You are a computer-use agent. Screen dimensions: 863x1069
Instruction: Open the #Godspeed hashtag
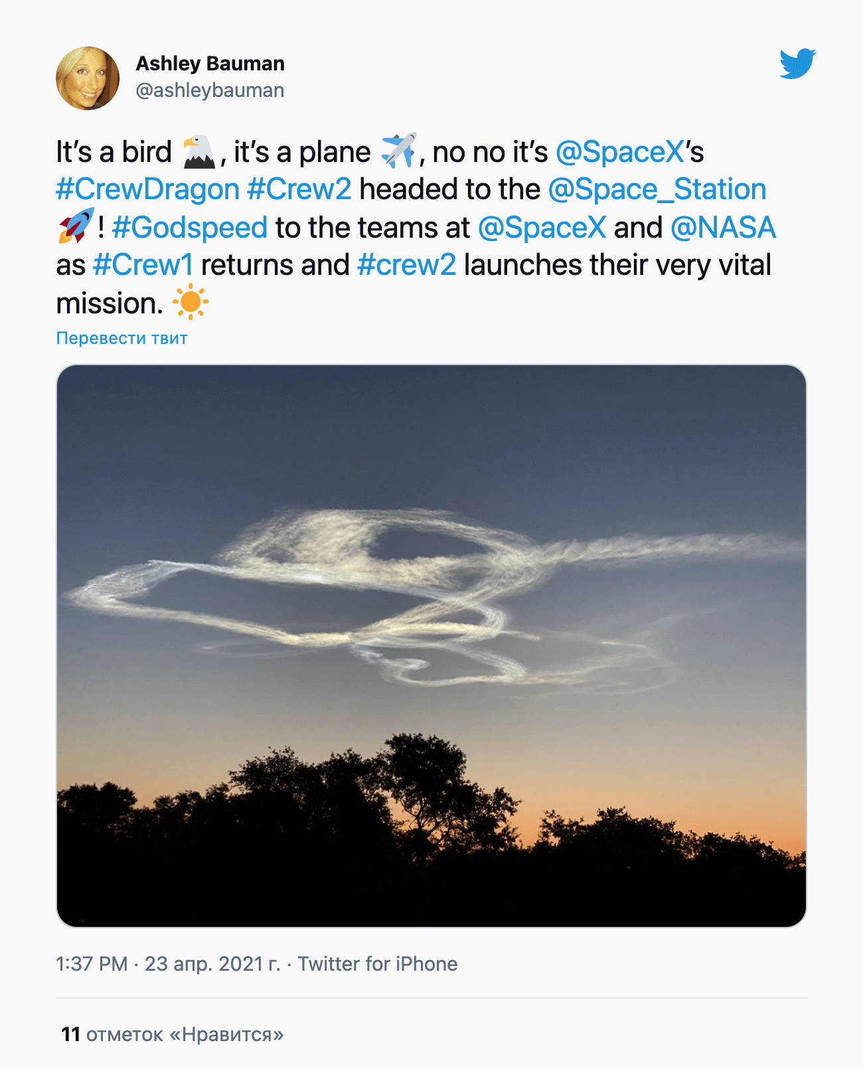click(x=190, y=227)
